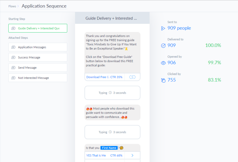238x162 pixels.
Task: Click the delivered checkmark icon beside 909
Action: (x=163, y=46)
